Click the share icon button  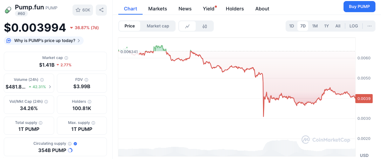tap(101, 10)
